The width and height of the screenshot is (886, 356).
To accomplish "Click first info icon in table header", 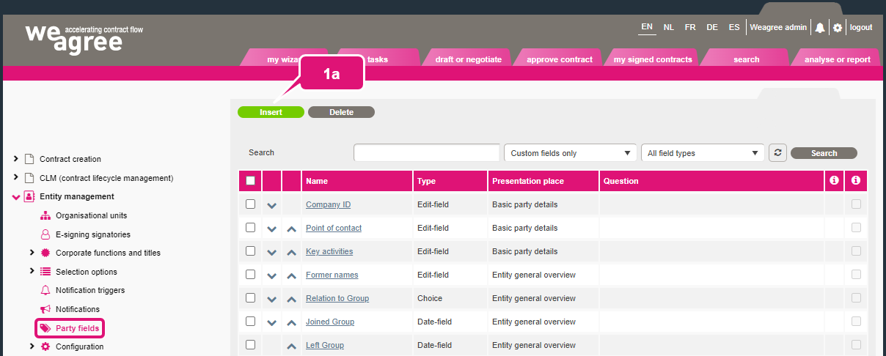I will [834, 180].
